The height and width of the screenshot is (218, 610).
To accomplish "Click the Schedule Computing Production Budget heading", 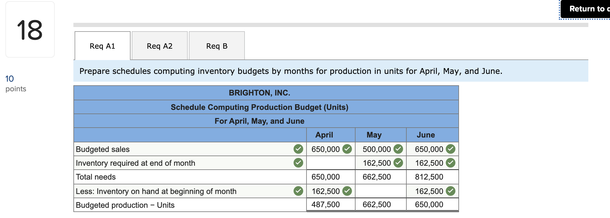I will point(259,107).
